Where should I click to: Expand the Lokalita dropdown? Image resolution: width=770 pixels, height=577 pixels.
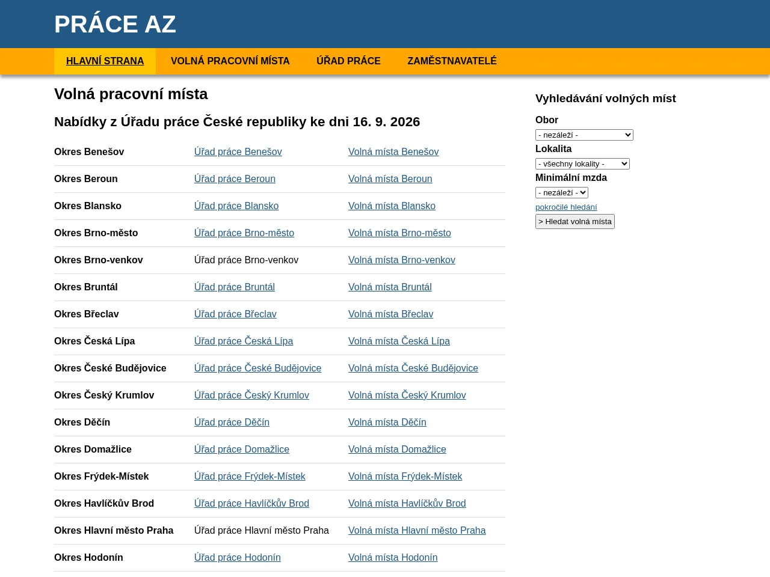582,164
